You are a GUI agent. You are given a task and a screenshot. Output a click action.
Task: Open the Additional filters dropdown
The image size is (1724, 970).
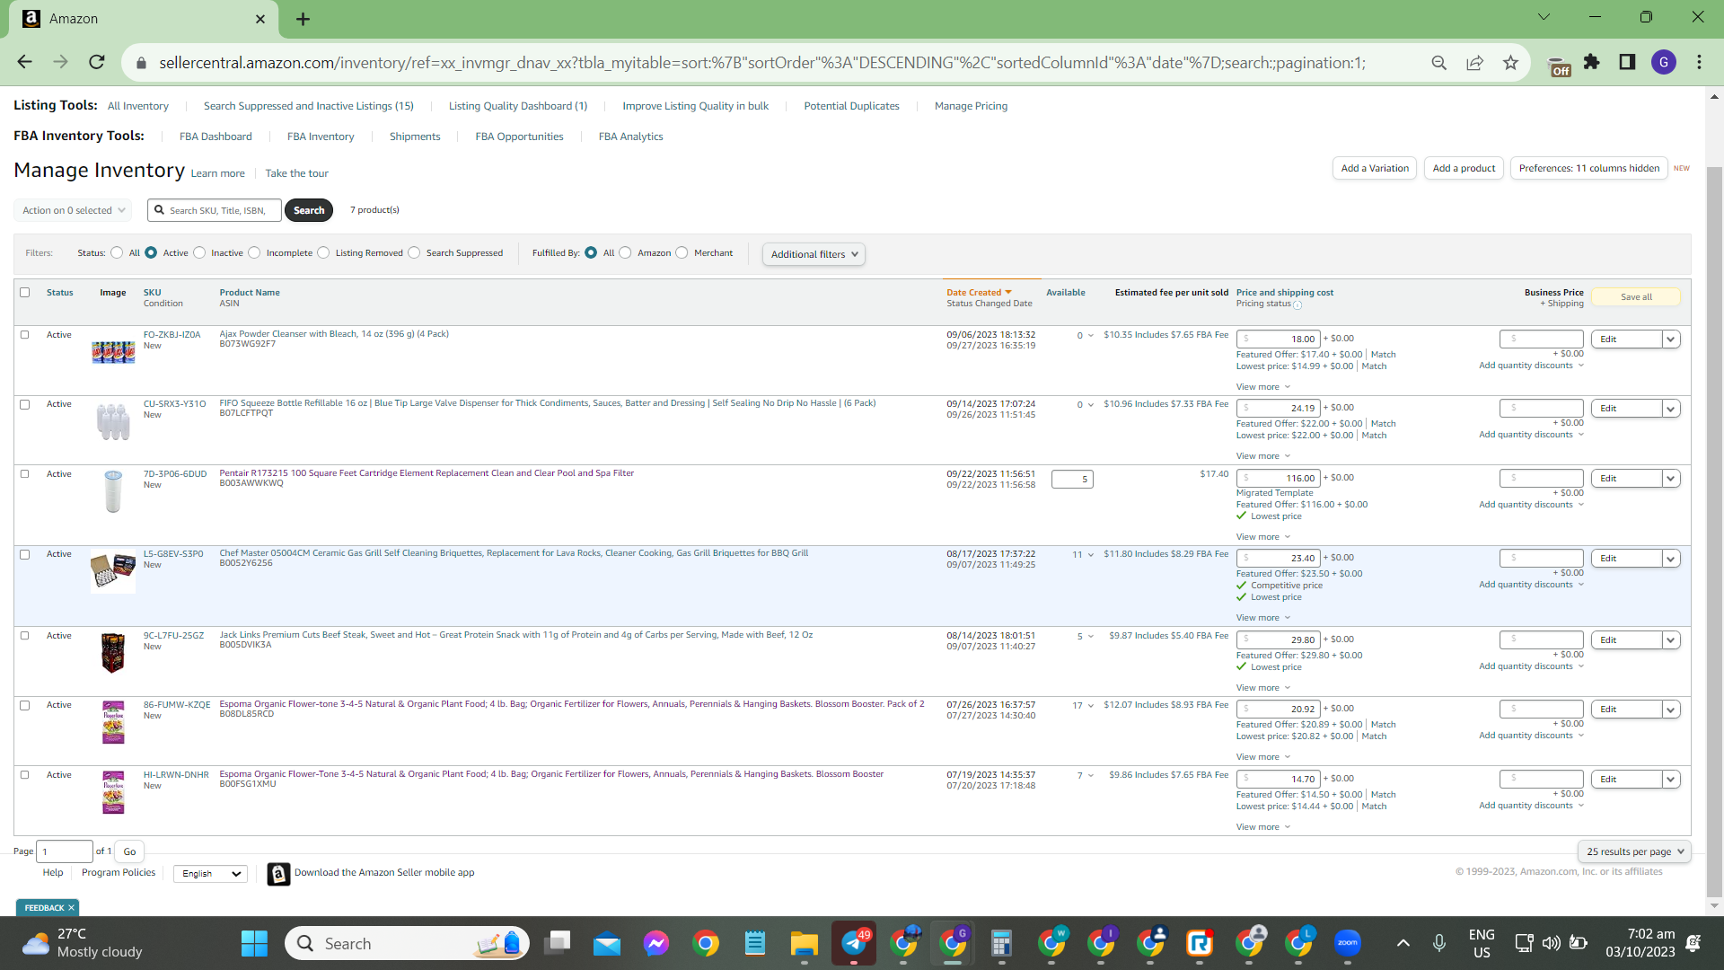[x=814, y=254]
